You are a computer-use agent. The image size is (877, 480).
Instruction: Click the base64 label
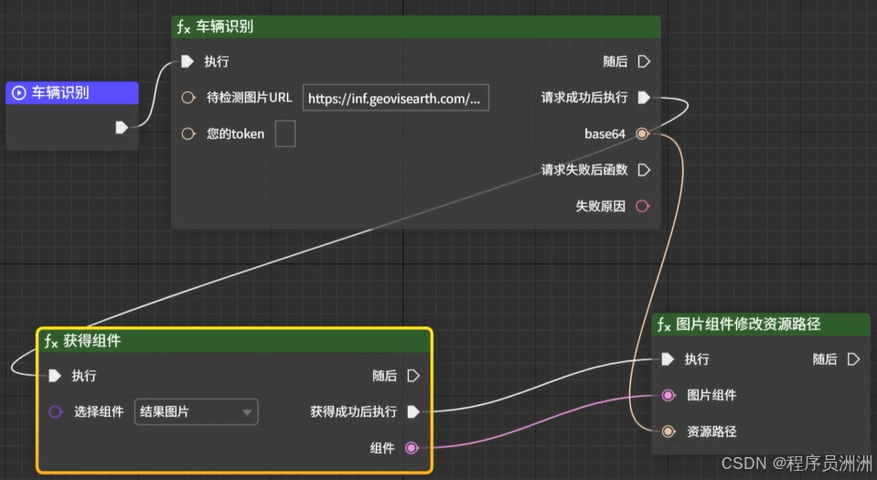click(x=604, y=133)
